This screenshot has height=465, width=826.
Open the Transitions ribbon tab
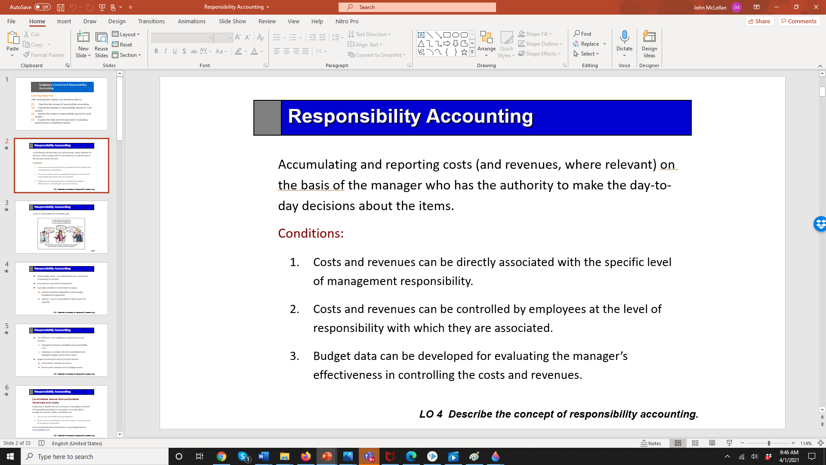coord(151,21)
